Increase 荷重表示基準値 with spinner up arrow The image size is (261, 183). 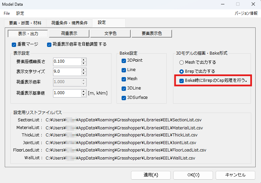[x=84, y=91]
